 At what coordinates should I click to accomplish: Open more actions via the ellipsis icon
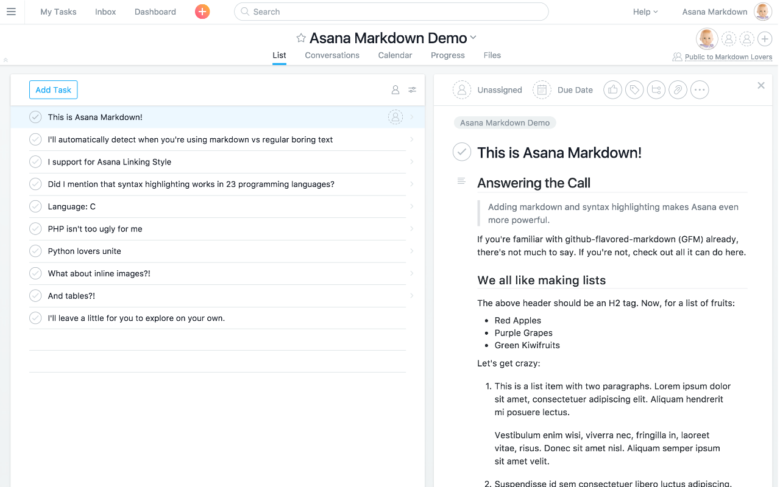tap(700, 89)
